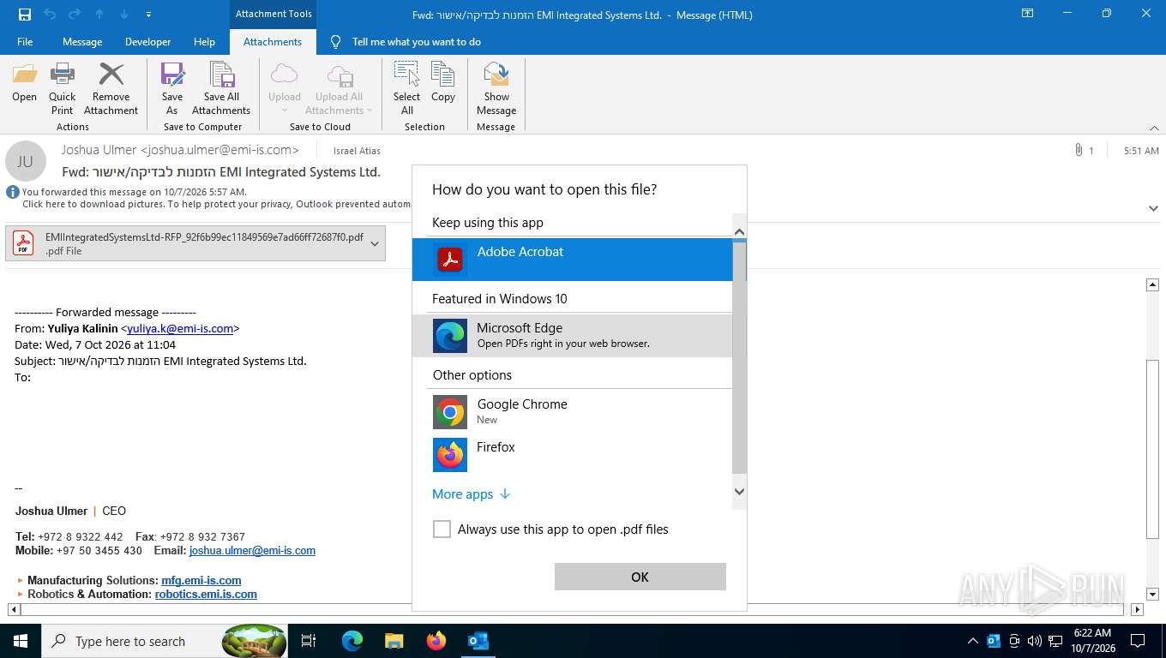This screenshot has width=1166, height=658.
Task: Click OK in the open-with dialog
Action: [x=640, y=577]
